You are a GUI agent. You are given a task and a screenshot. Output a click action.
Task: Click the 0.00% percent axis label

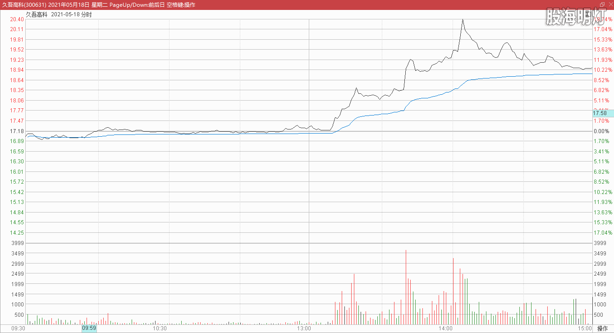tap(601, 131)
